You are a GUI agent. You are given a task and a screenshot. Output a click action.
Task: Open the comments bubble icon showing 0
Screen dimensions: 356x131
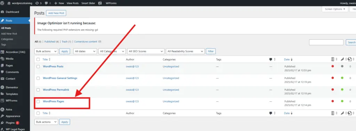coord(46,3)
